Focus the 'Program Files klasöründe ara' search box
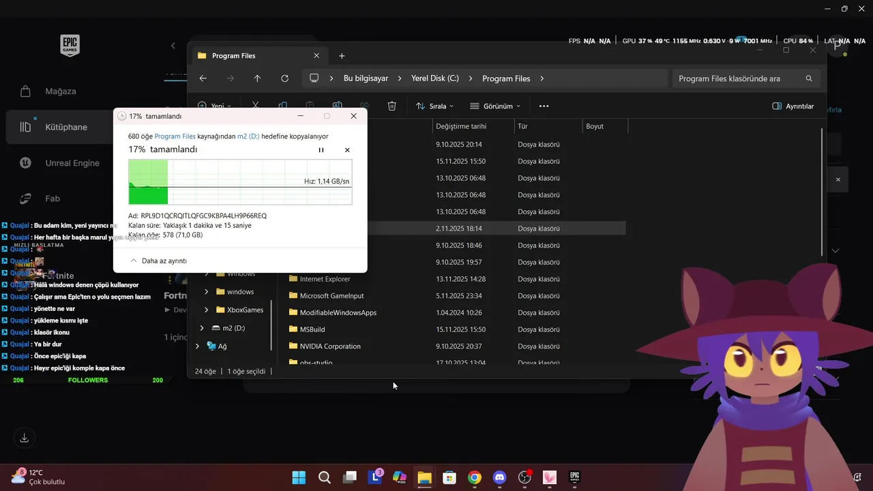 tap(746, 78)
